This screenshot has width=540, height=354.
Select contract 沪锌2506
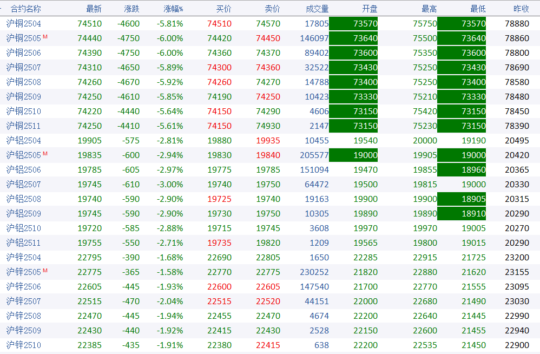point(23,287)
